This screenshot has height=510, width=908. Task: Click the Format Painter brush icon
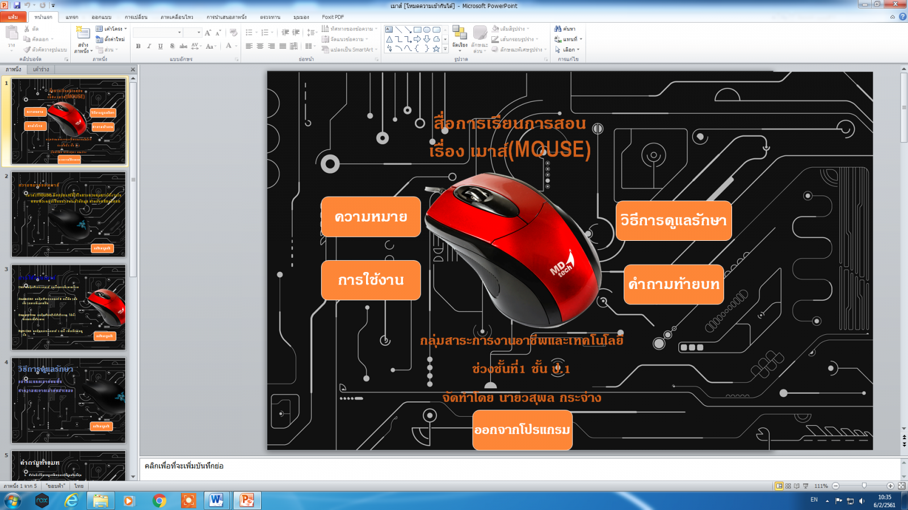pos(27,50)
